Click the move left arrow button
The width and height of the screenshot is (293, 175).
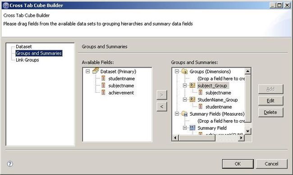pos(162,107)
